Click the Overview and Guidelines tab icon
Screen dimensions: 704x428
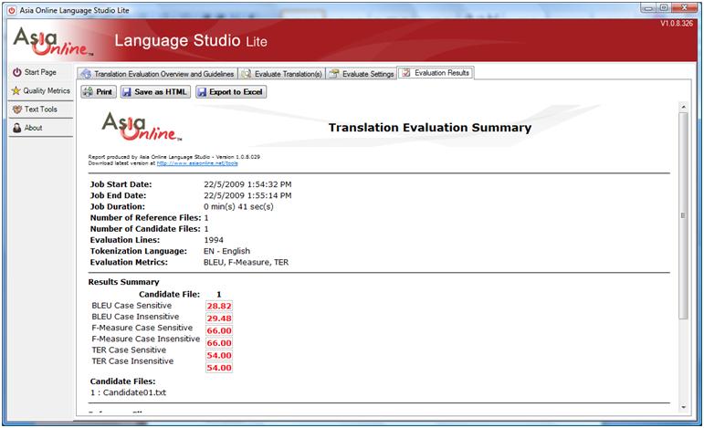click(x=86, y=74)
